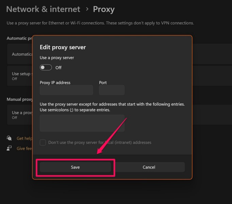This screenshot has height=204, width=232.
Task: Click the breadcrumb chevron separator arrow
Action: (x=87, y=9)
